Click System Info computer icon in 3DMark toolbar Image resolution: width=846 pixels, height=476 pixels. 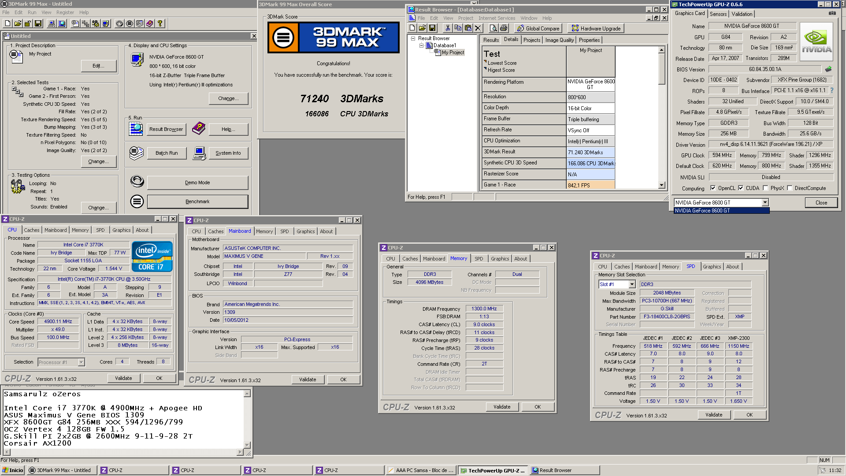click(52, 23)
